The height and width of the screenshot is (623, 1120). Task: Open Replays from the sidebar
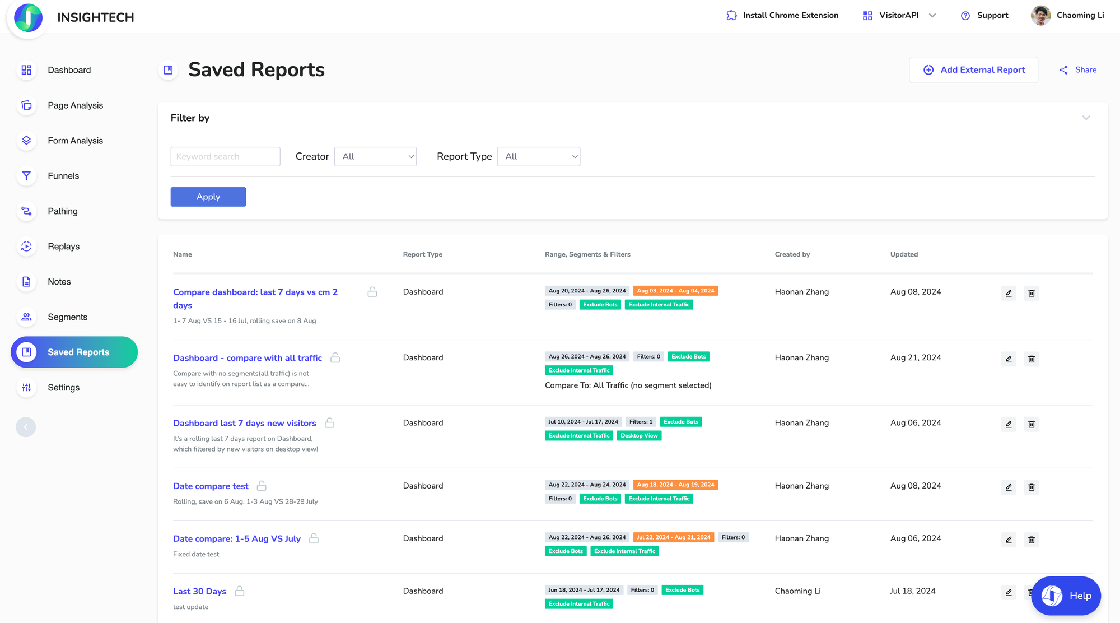click(63, 247)
